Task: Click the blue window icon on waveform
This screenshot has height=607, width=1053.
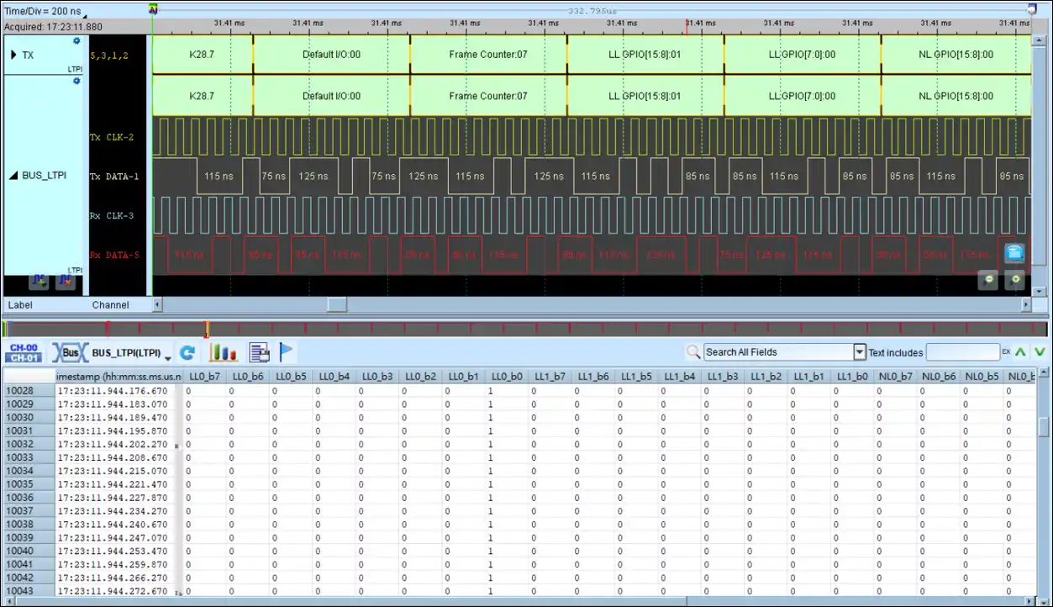Action: point(1014,252)
